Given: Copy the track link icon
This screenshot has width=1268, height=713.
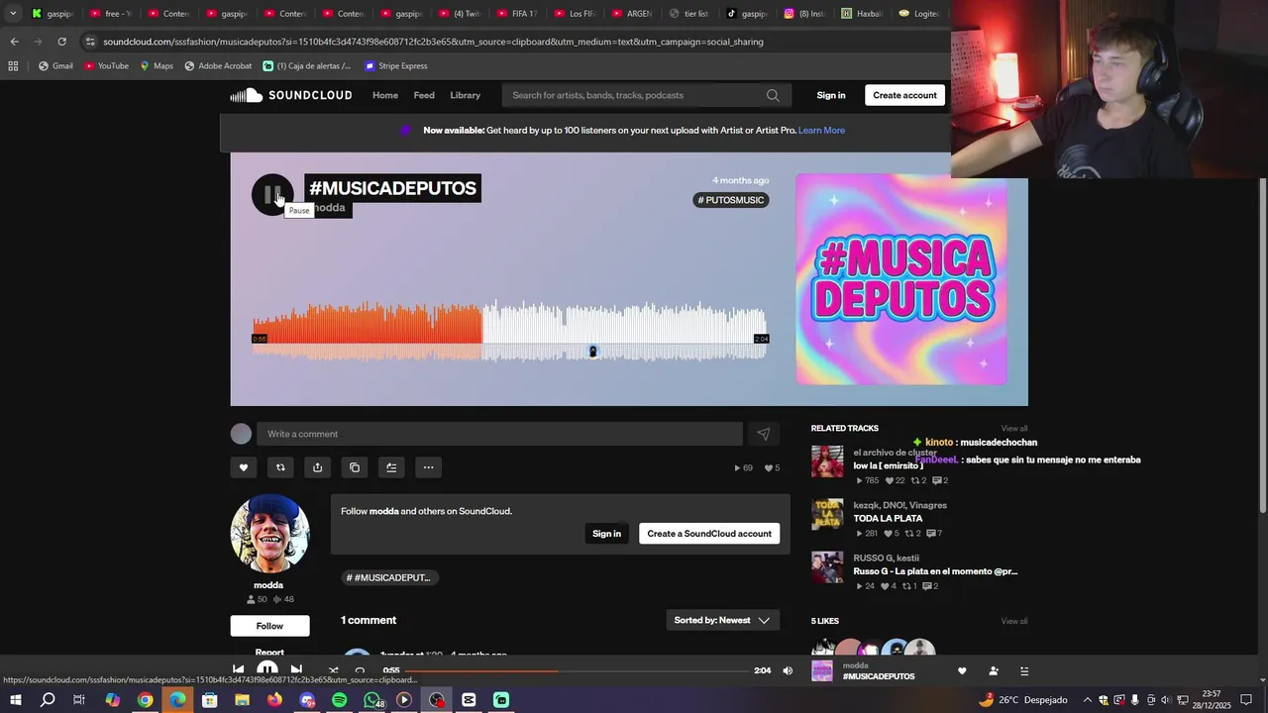Looking at the screenshot, I should point(355,467).
